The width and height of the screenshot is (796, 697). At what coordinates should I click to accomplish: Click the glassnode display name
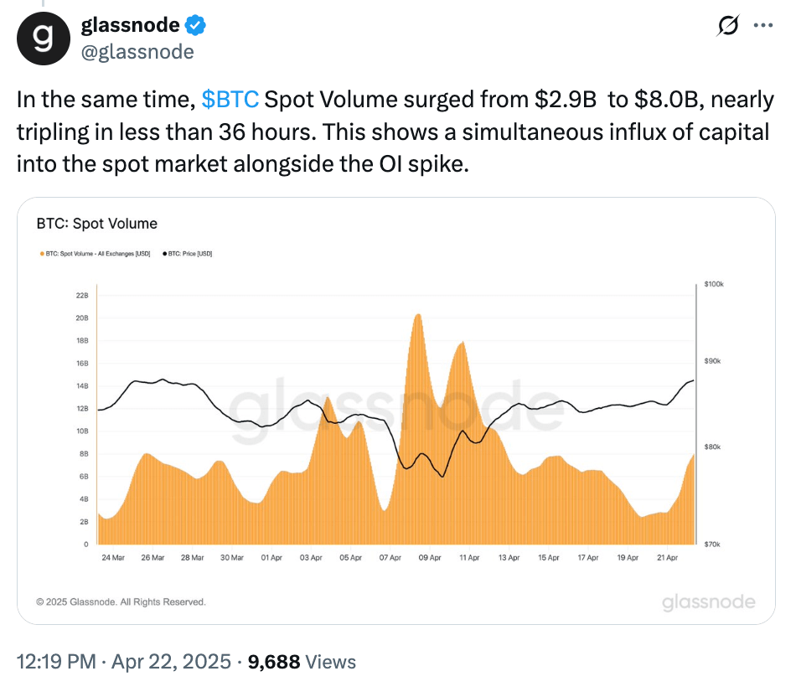click(x=132, y=26)
